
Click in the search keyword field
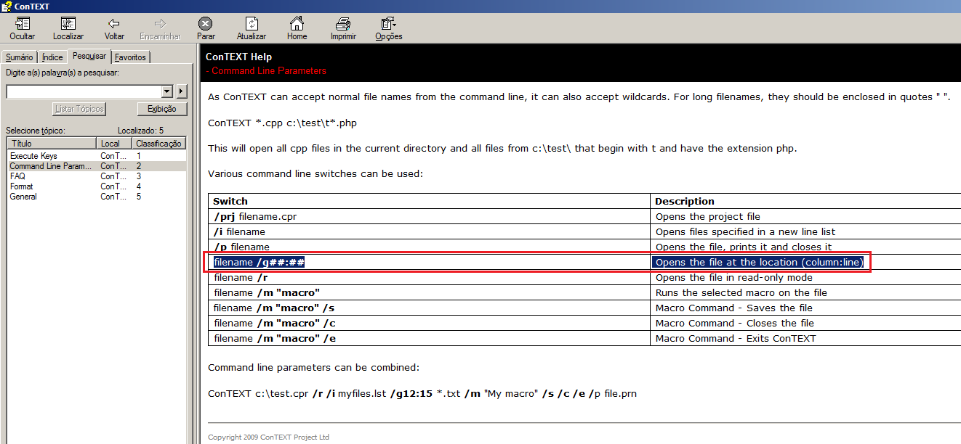83,91
